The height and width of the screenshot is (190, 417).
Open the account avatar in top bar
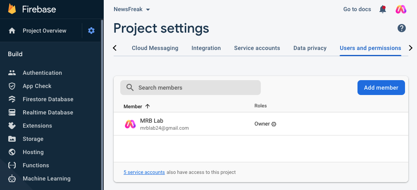[x=401, y=9]
